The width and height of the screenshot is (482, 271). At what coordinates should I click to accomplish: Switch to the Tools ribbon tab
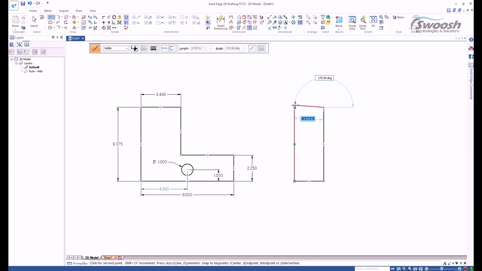79,11
